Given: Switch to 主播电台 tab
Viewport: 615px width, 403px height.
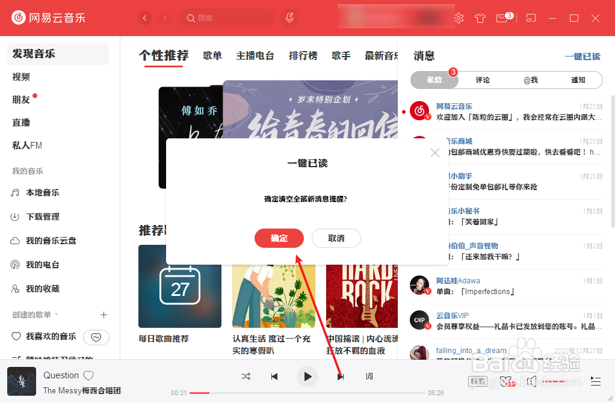Looking at the screenshot, I should pyautogui.click(x=255, y=56).
